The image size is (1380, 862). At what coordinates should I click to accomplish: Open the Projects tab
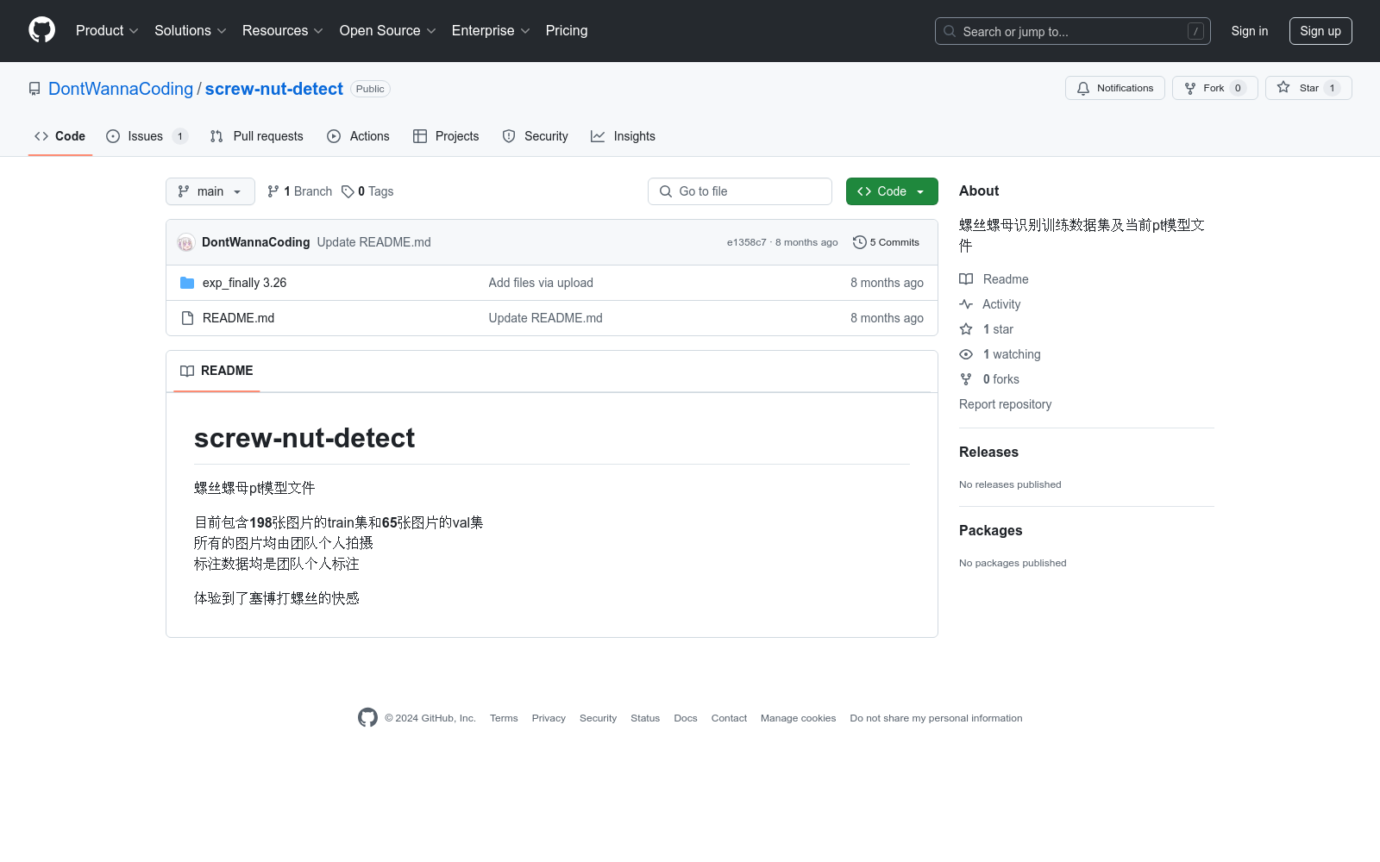446,136
